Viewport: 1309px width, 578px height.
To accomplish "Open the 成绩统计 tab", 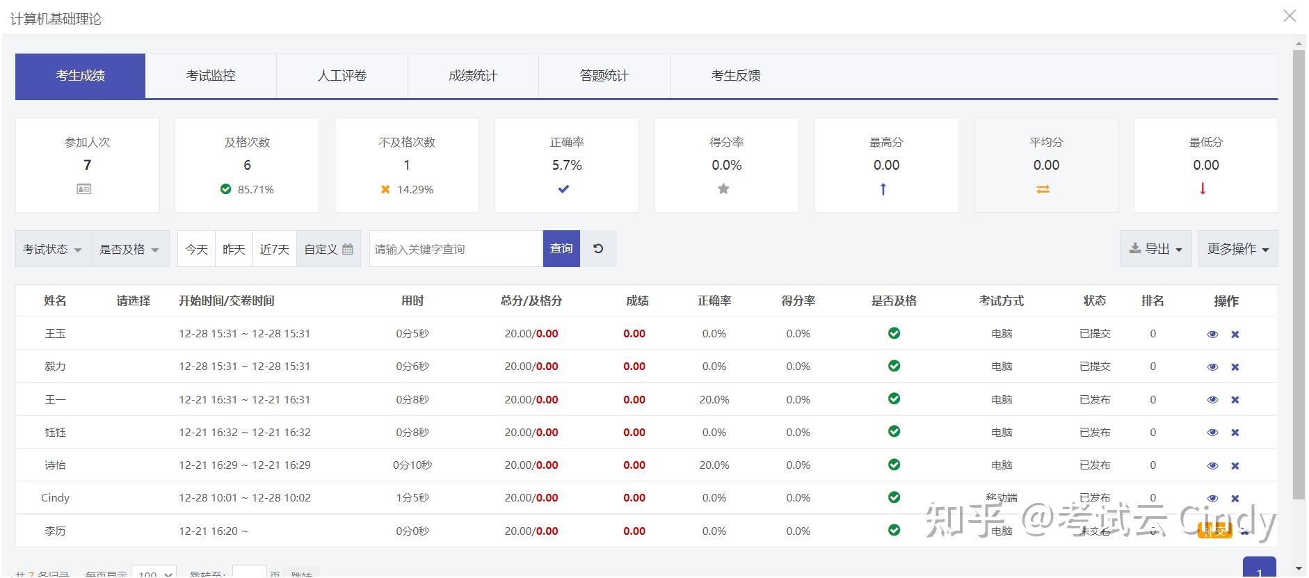I will tap(473, 76).
